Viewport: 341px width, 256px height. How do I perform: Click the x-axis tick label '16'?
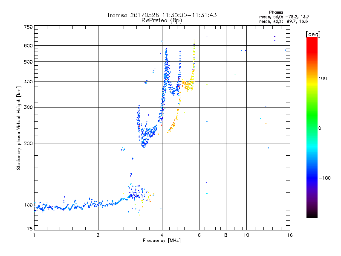(x=290, y=235)
